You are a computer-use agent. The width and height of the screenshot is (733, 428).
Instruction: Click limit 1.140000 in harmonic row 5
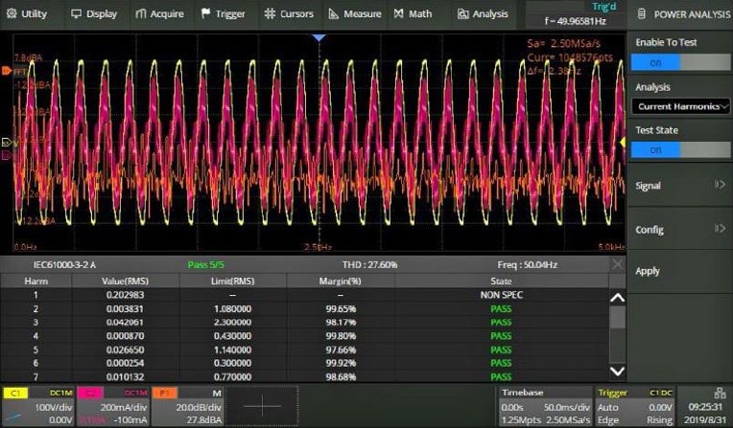tap(232, 350)
